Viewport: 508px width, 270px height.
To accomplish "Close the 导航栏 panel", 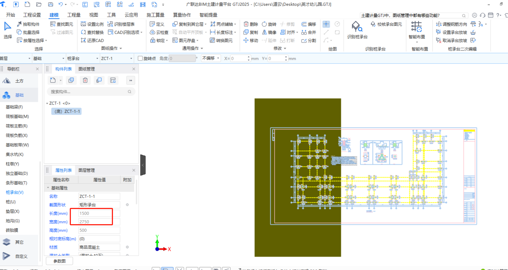I will [37, 69].
